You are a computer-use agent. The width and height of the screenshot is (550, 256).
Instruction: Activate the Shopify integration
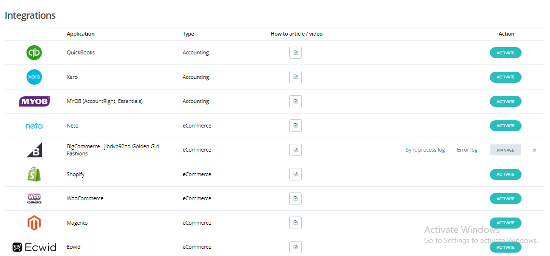pyautogui.click(x=506, y=174)
